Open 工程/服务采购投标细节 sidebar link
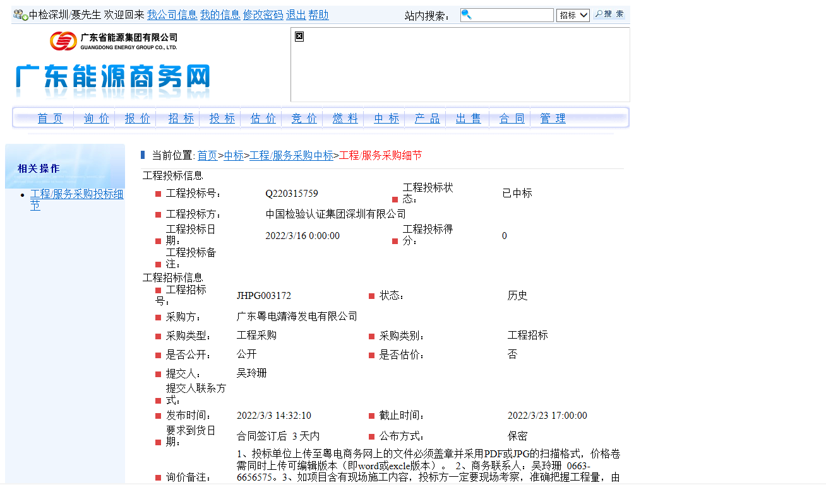The height and width of the screenshot is (485, 826). [76, 200]
